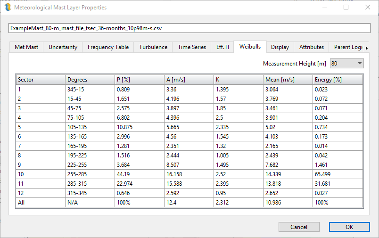The image size is (379, 238).
Task: Open the Uncertainty tab
Action: point(63,47)
